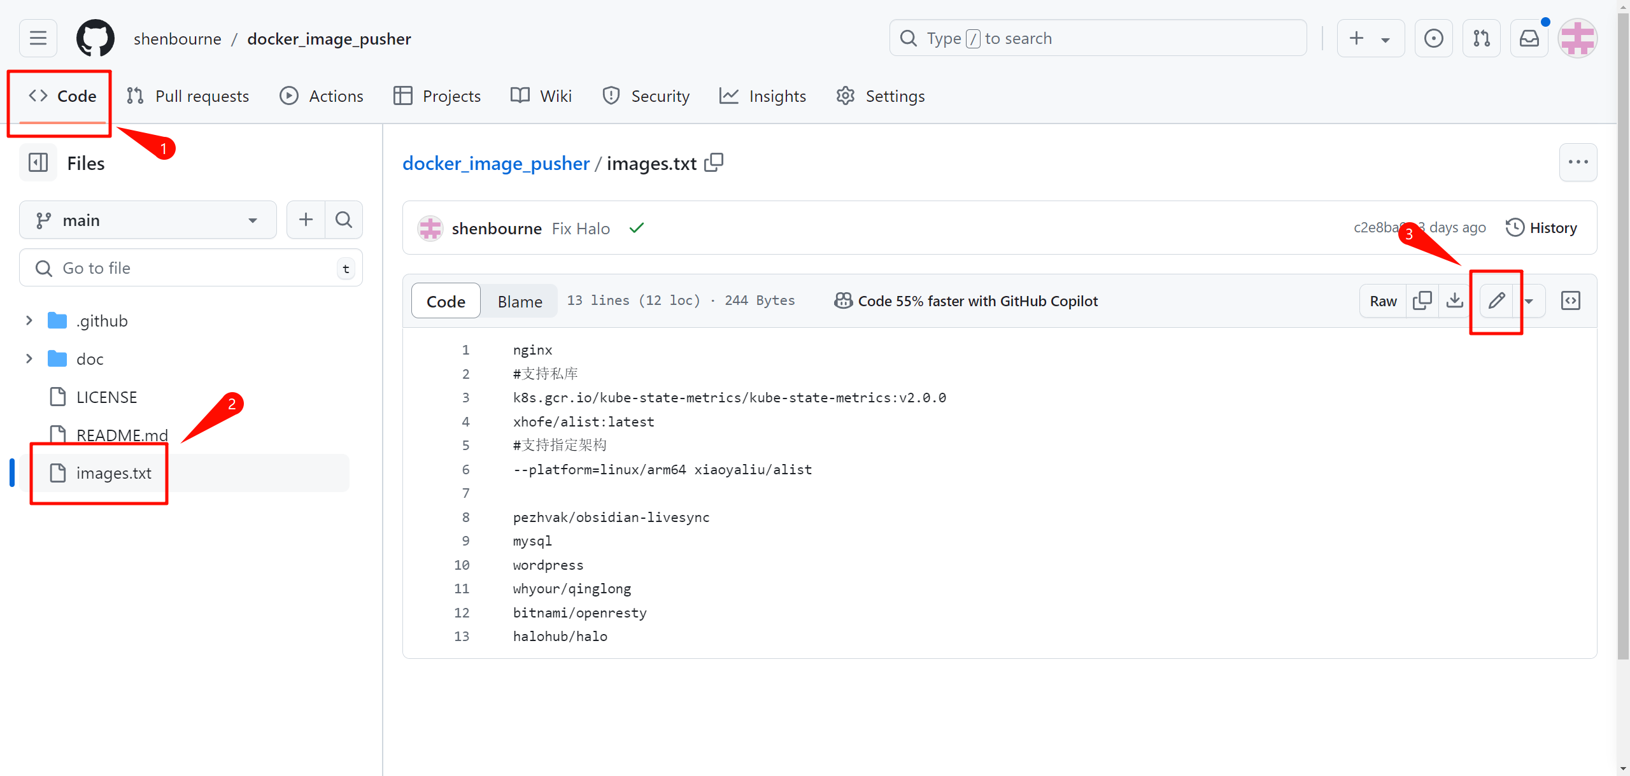
Task: Download the raw images.txt file
Action: pyautogui.click(x=1455, y=300)
